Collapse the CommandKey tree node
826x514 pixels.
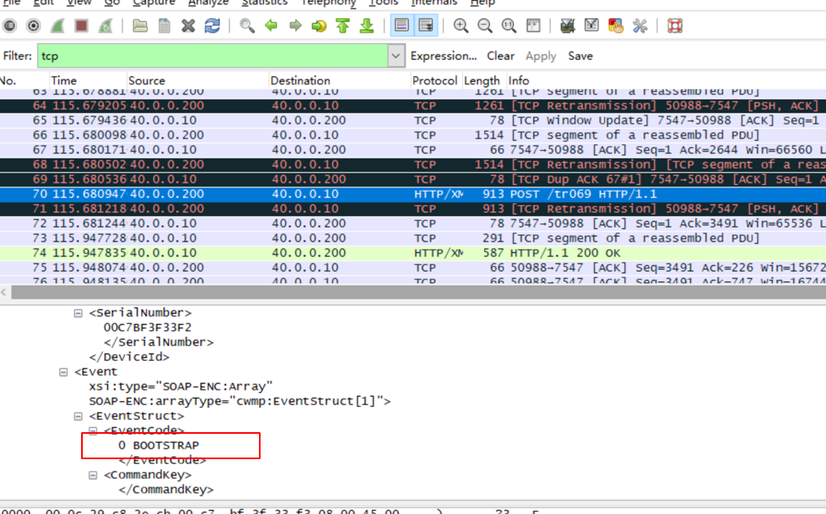(93, 475)
